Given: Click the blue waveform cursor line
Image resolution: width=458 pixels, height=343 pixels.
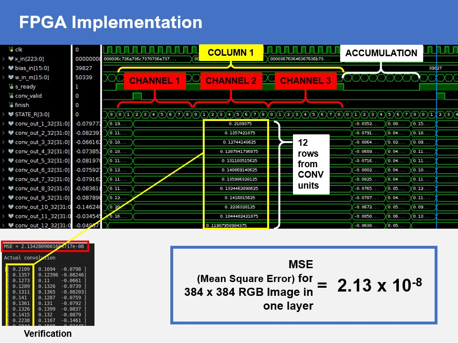Looking at the screenshot, I should (437, 143).
